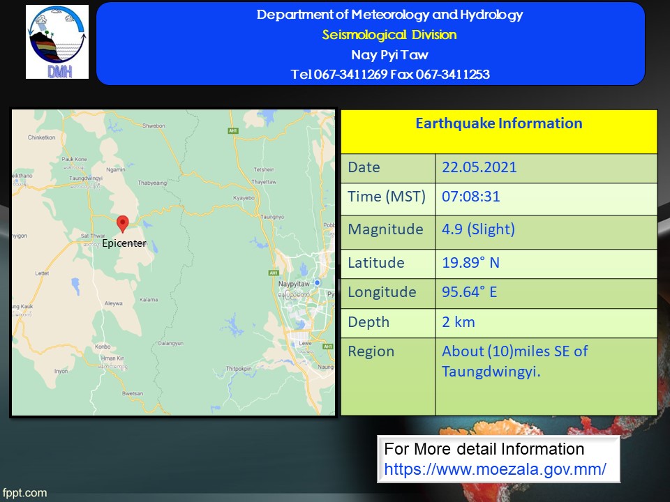Viewport: 670px width, 502px height.
Task: Click the 'Time (MST)' label cell
Action: pyautogui.click(x=388, y=199)
